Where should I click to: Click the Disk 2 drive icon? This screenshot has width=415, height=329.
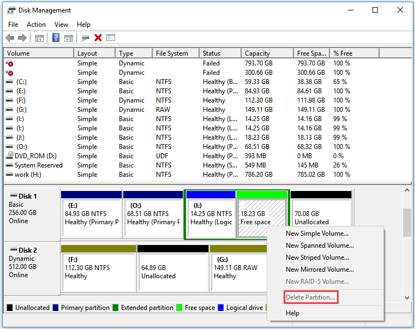tap(14, 249)
